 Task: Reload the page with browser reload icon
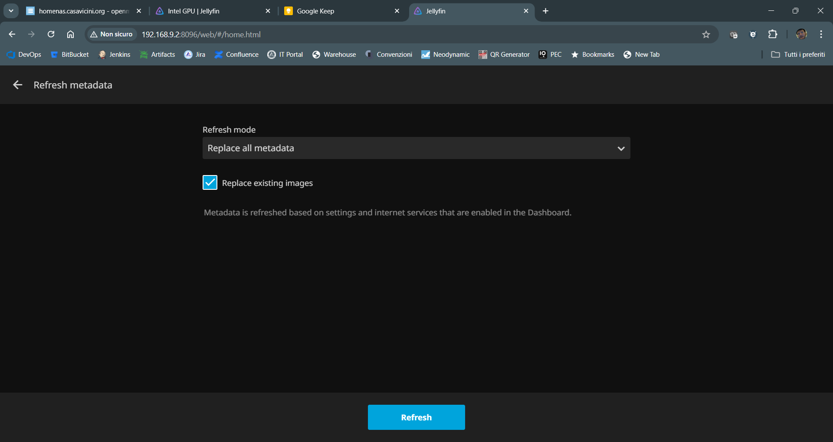pyautogui.click(x=51, y=34)
